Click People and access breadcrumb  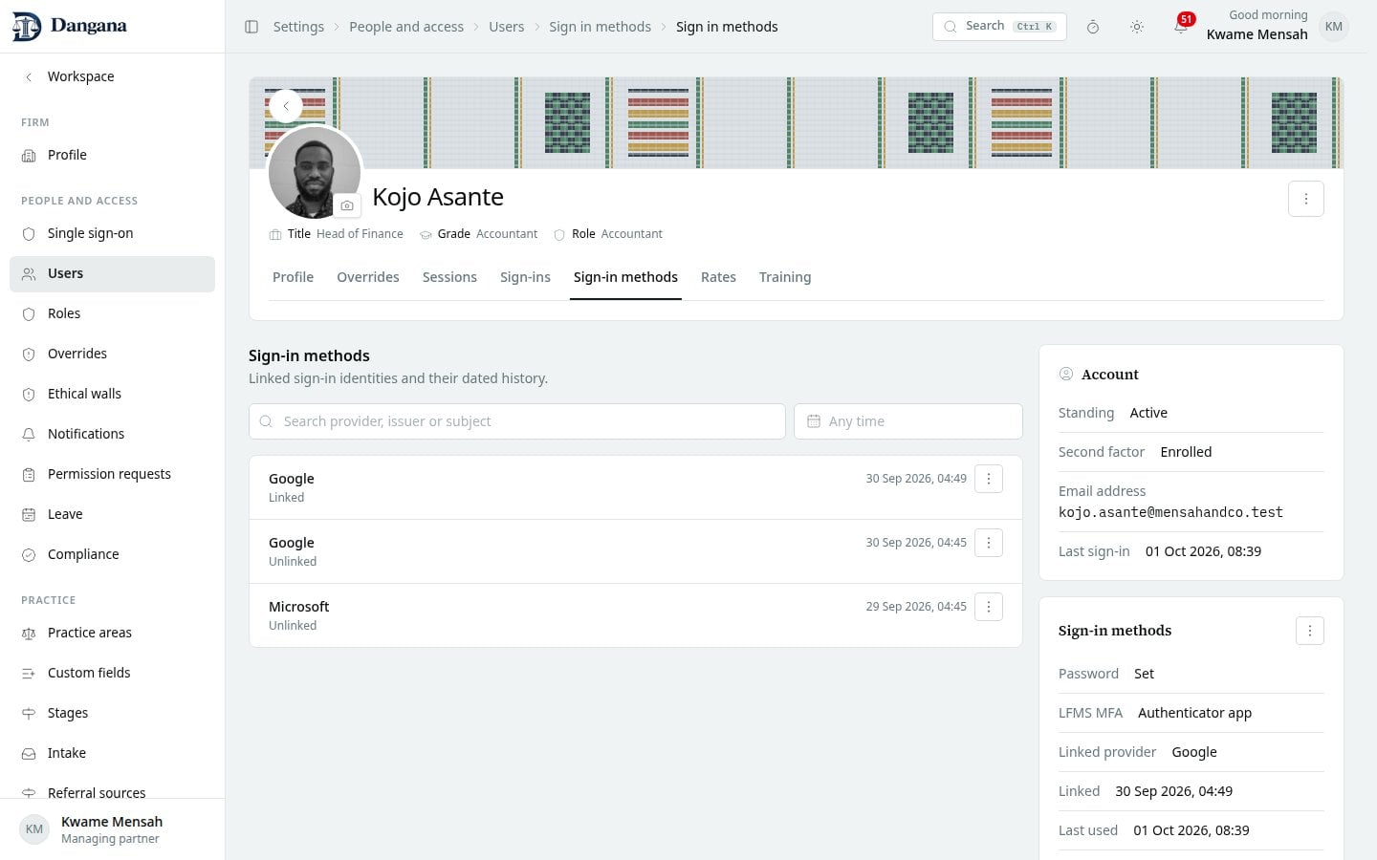tap(406, 27)
